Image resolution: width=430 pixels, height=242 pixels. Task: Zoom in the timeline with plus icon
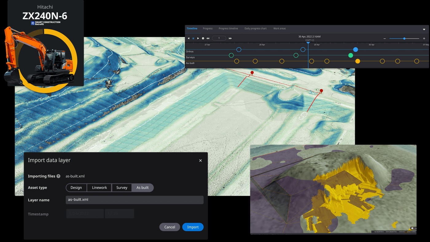click(424, 39)
